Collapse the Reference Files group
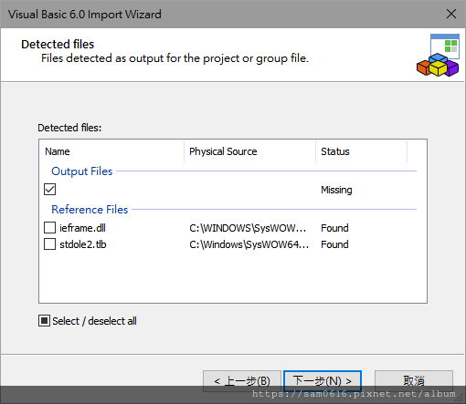 (90, 210)
